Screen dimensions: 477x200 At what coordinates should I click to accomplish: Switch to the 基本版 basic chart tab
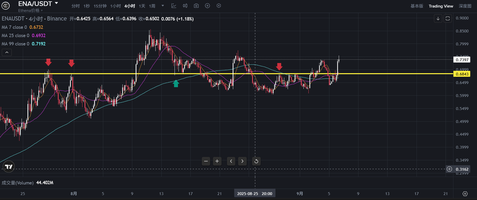417,6
